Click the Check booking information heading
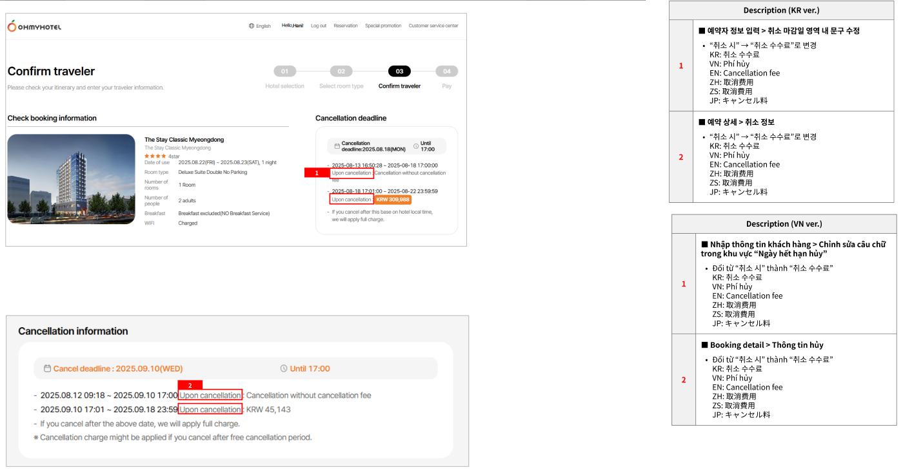 (52, 118)
